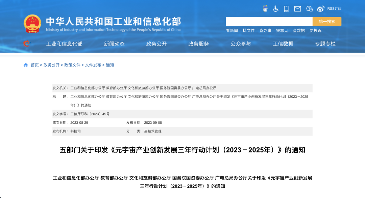Click the home icon in breadcrumb

point(26,65)
